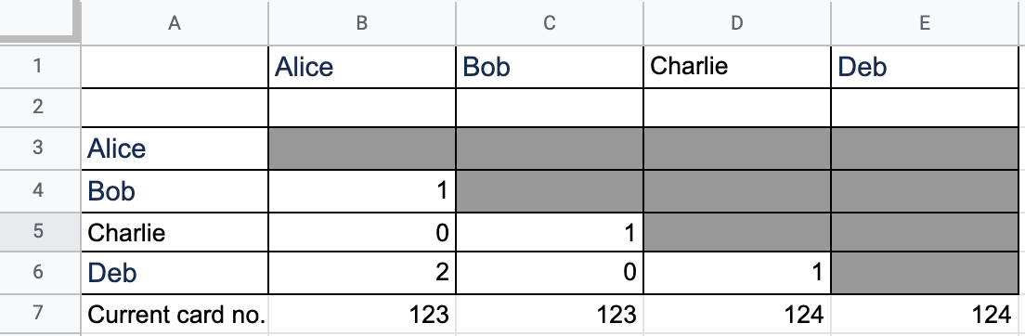Select column B header

pyautogui.click(x=361, y=23)
